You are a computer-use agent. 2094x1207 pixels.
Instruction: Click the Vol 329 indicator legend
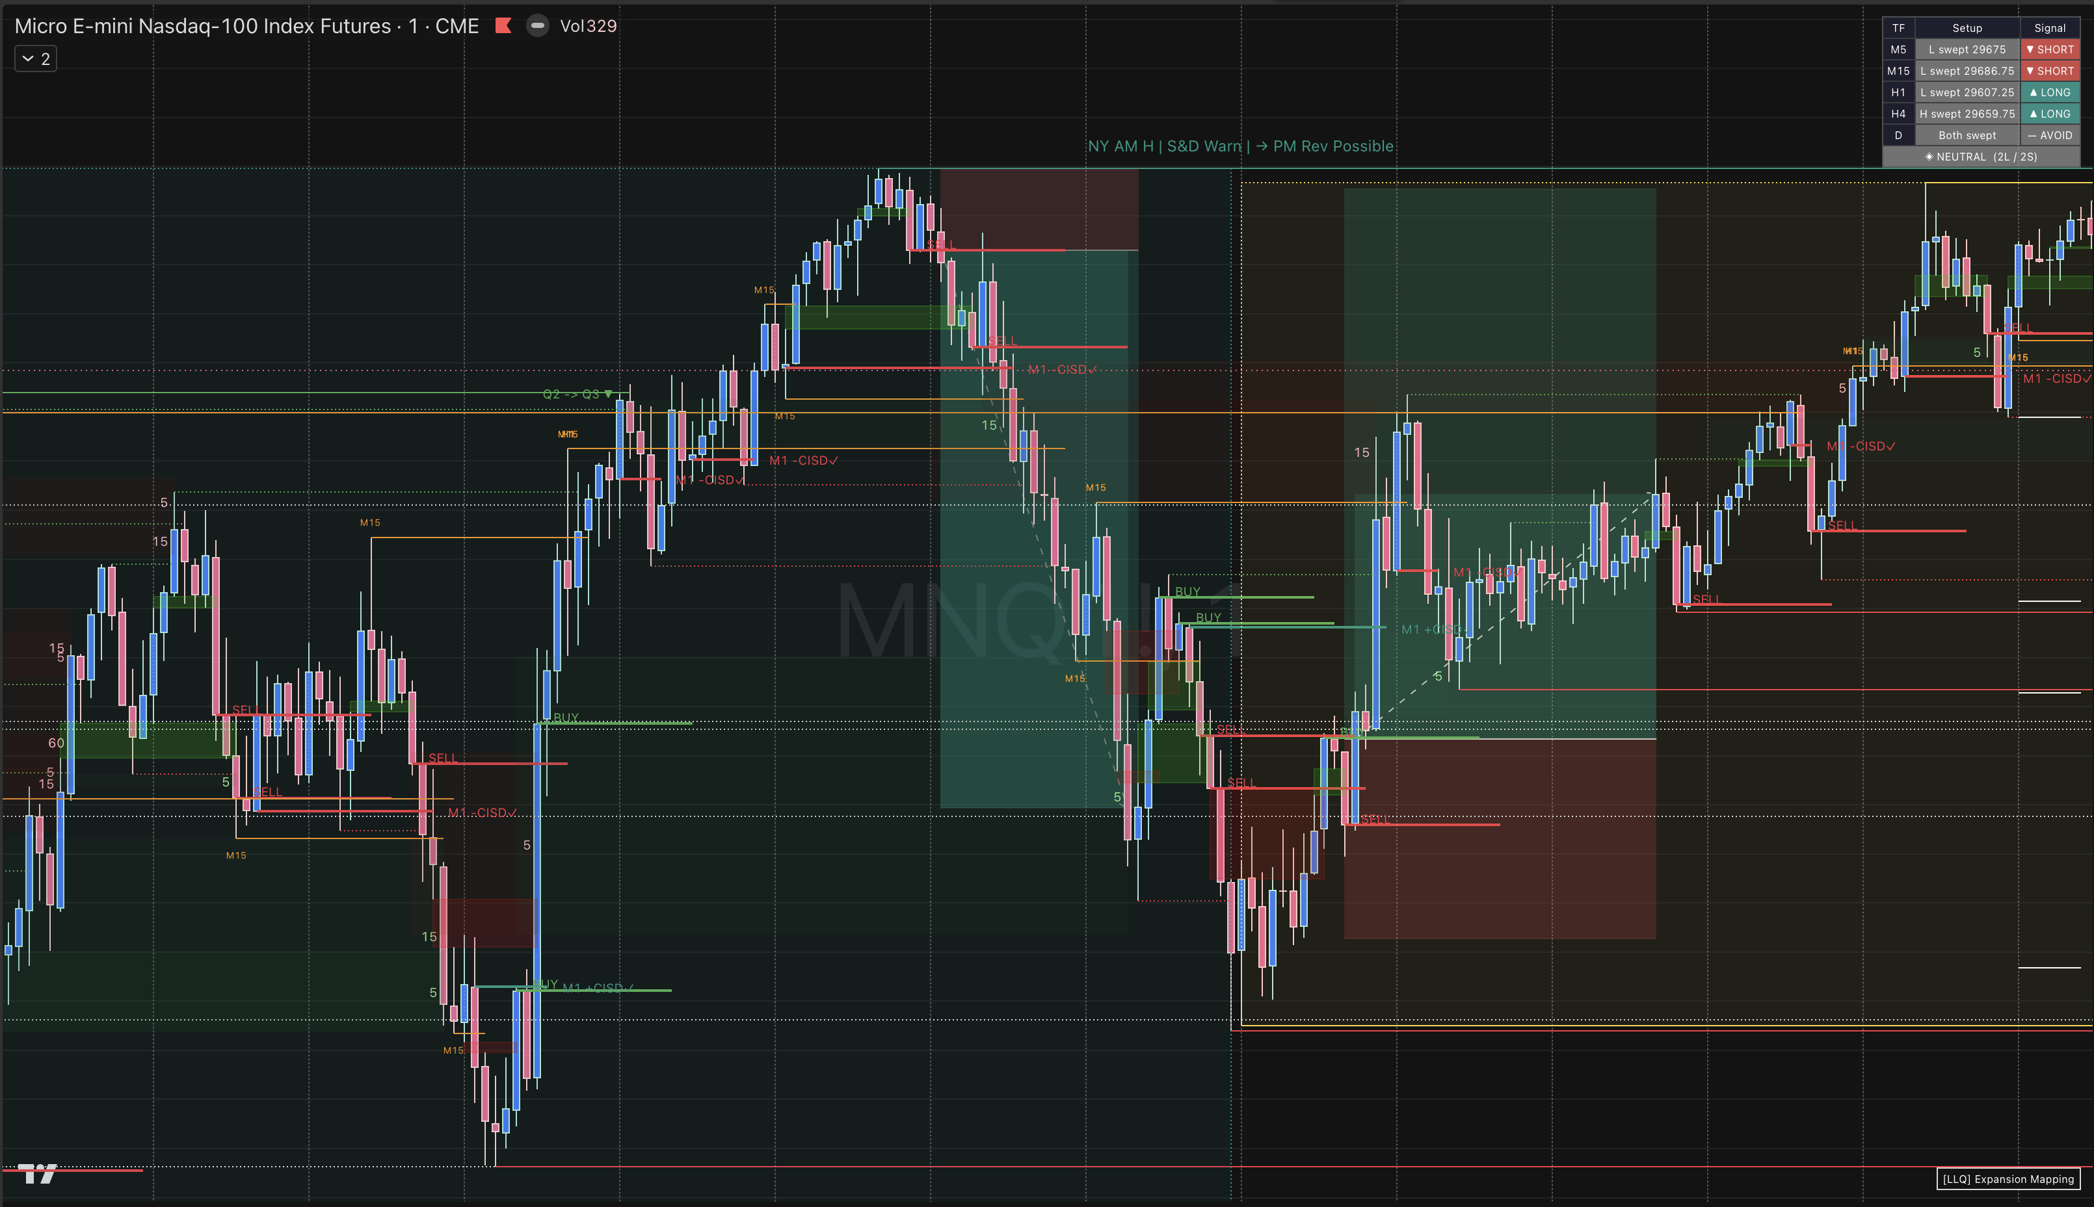click(x=588, y=26)
